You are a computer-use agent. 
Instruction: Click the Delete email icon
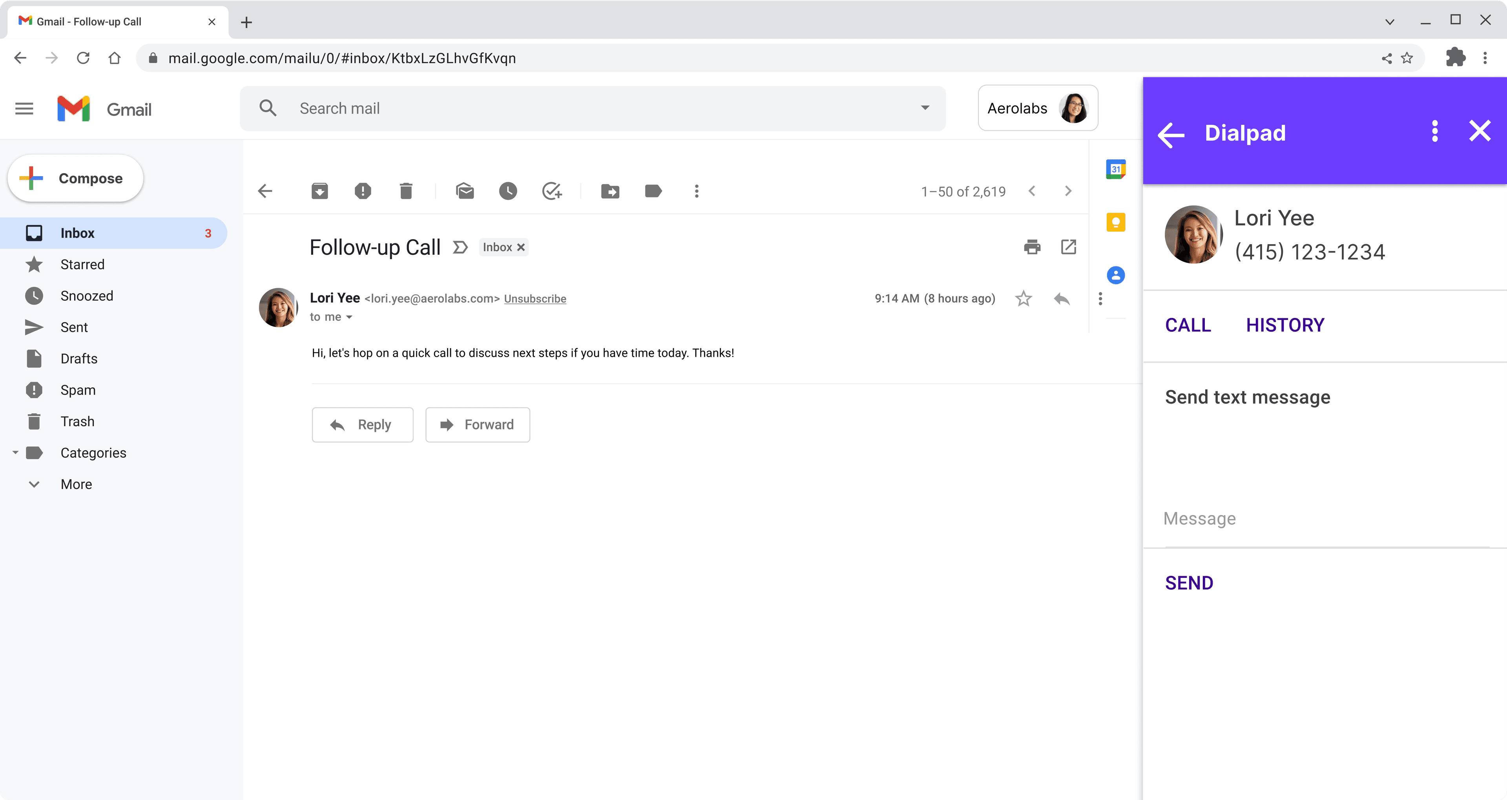406,190
